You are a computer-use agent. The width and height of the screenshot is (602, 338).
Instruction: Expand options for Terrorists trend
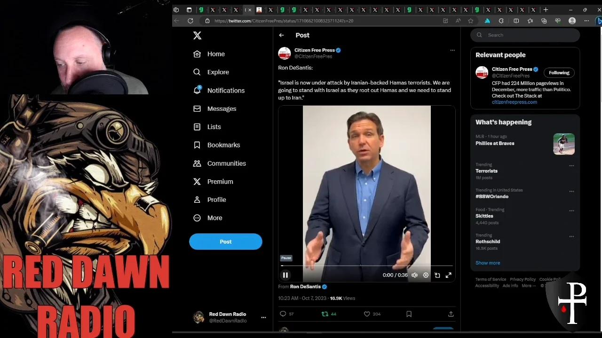pos(571,166)
